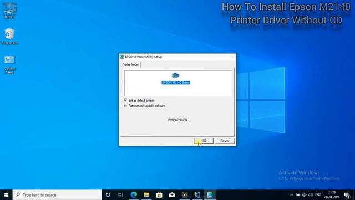Focus the Type here to search box
This screenshot has width=355, height=200.
pos(57,195)
